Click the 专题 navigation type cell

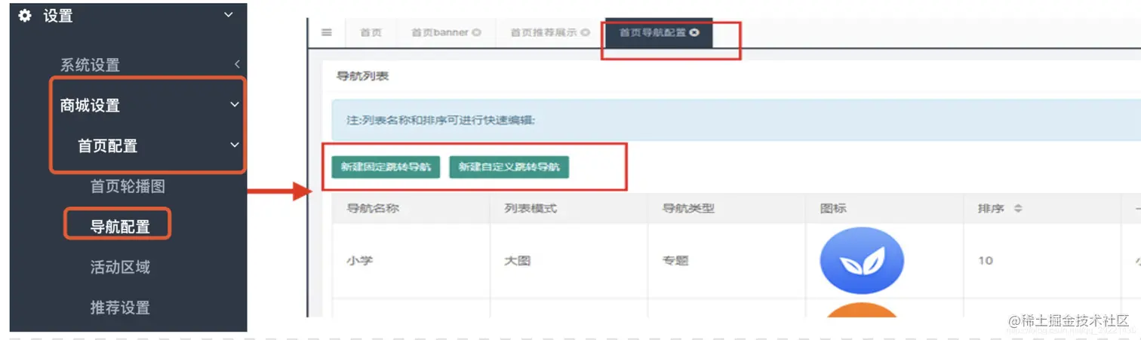click(675, 261)
